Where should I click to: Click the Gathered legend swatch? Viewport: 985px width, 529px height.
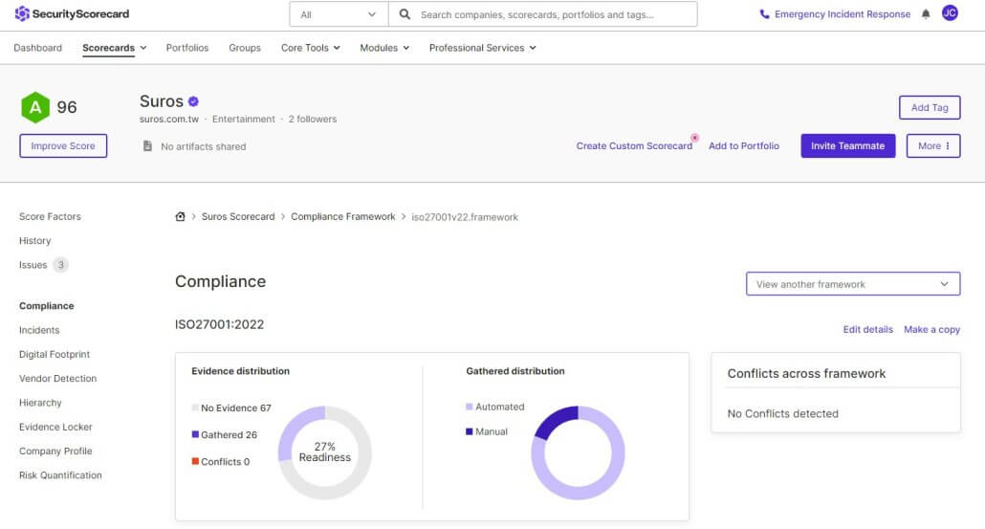tap(195, 434)
